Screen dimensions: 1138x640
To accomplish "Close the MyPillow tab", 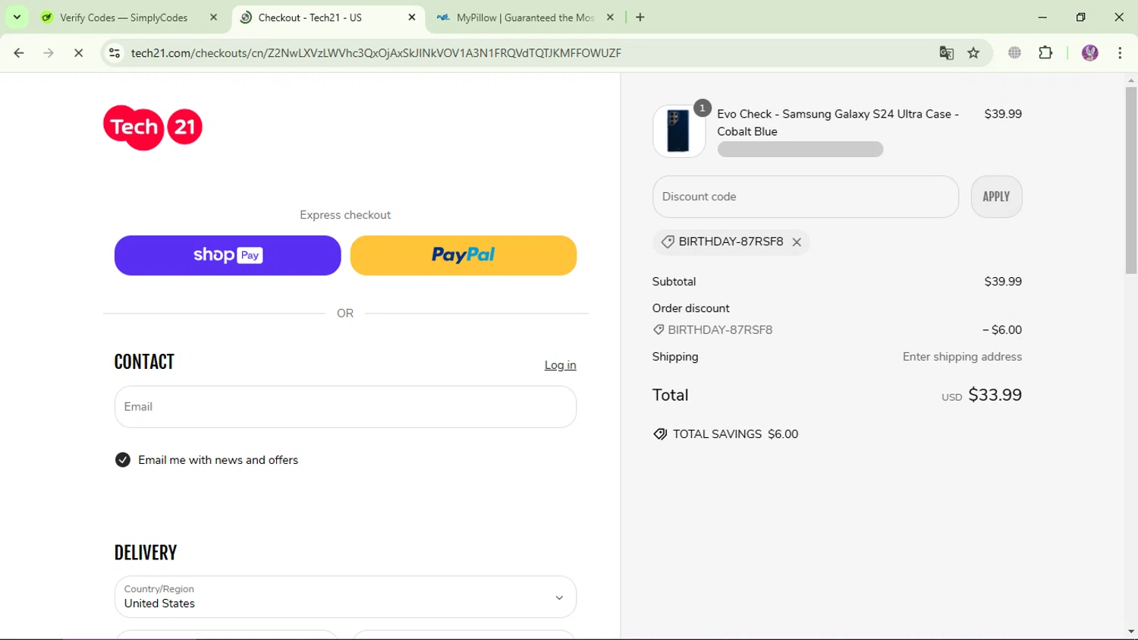I will [610, 17].
